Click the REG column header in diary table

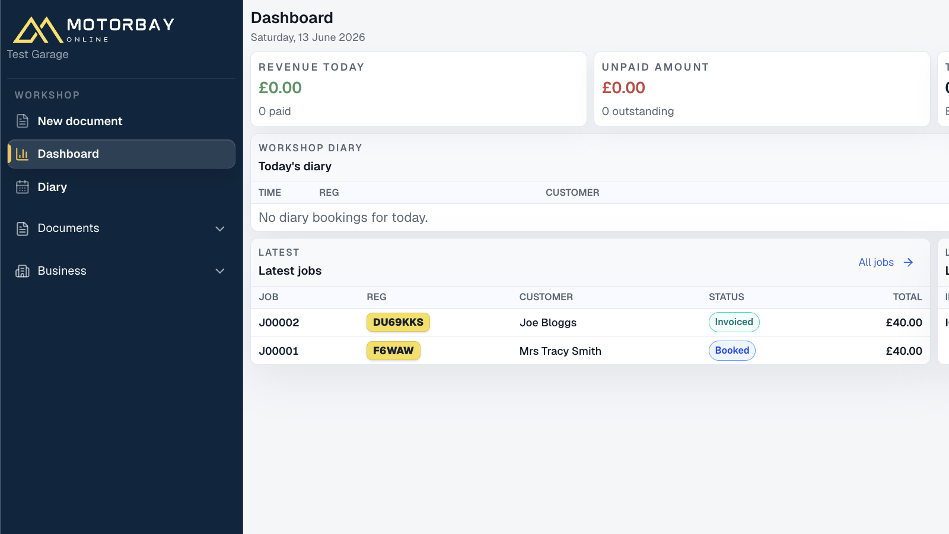[x=329, y=193]
